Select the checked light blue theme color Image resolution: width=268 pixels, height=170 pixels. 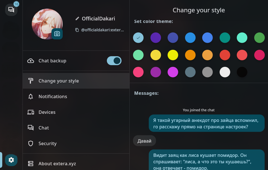click(138, 38)
